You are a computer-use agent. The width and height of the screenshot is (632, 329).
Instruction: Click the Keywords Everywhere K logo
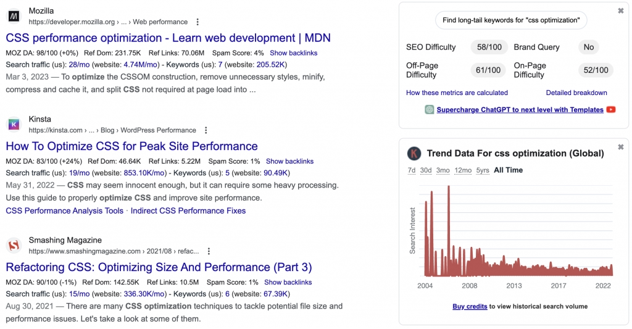click(414, 154)
